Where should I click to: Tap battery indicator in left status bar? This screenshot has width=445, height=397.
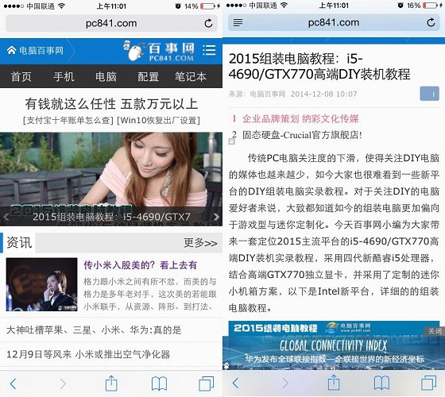pyautogui.click(x=207, y=6)
